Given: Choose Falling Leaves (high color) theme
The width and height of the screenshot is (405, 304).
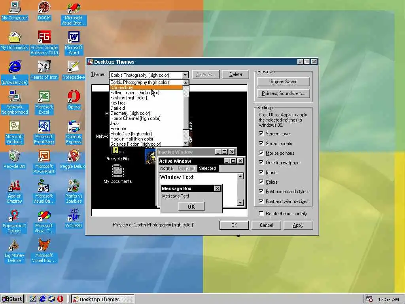Looking at the screenshot, I should (x=146, y=93).
